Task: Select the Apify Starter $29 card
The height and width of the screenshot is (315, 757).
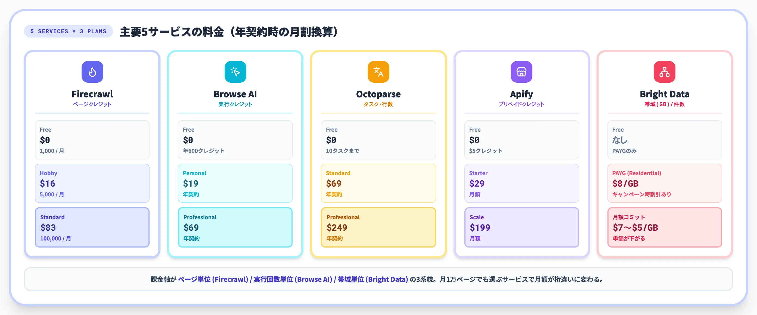Action: [522, 183]
